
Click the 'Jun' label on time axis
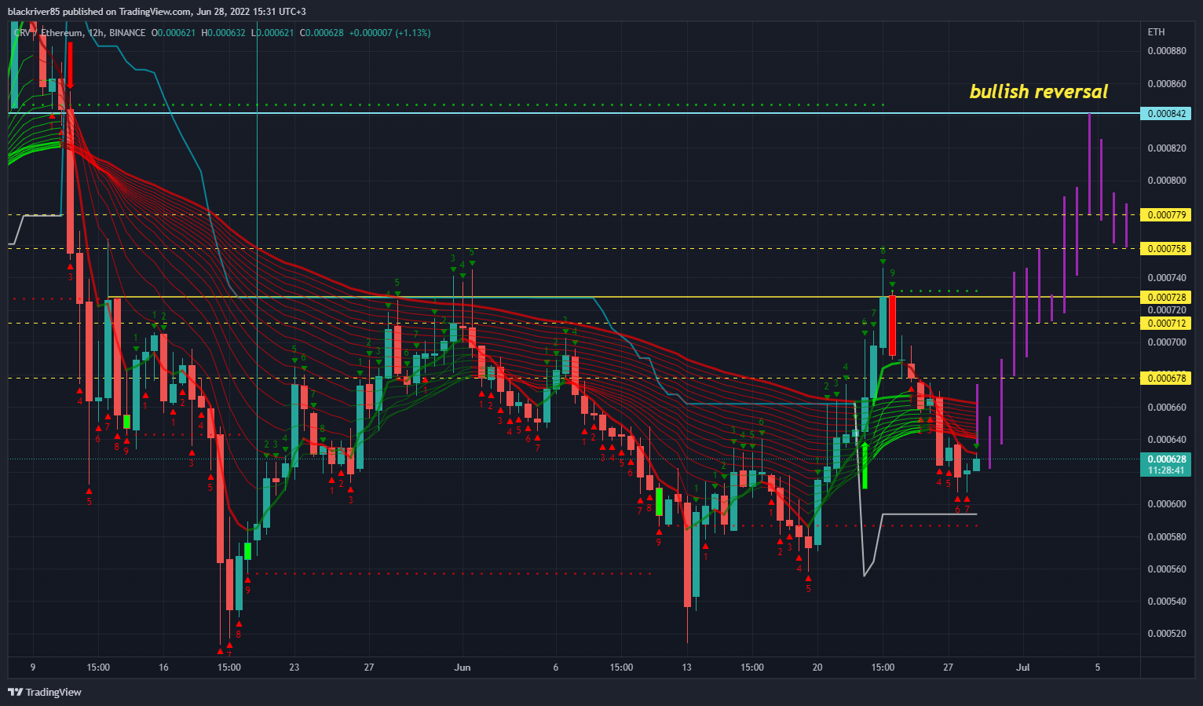[x=463, y=668]
